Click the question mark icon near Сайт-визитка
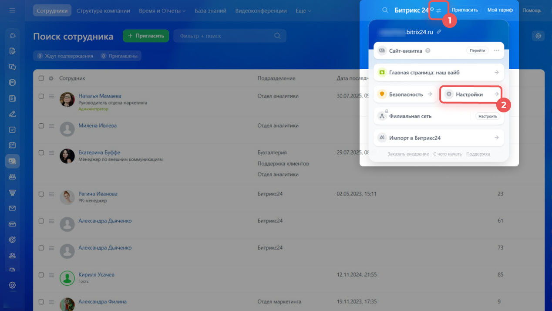Screen dimensions: 552x311 tap(428, 51)
